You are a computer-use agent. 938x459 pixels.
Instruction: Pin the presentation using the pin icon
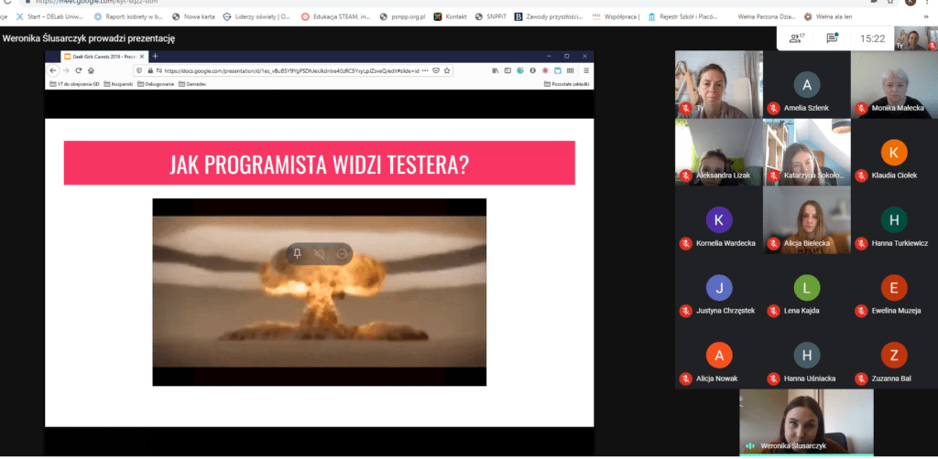[x=298, y=253]
